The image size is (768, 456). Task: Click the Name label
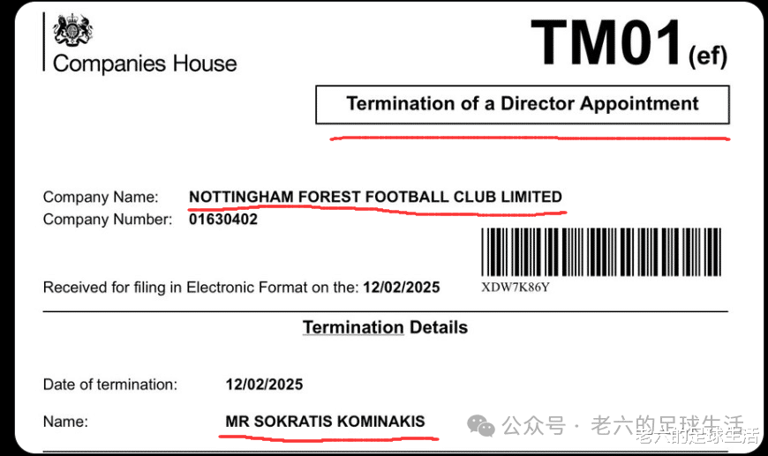click(x=65, y=422)
